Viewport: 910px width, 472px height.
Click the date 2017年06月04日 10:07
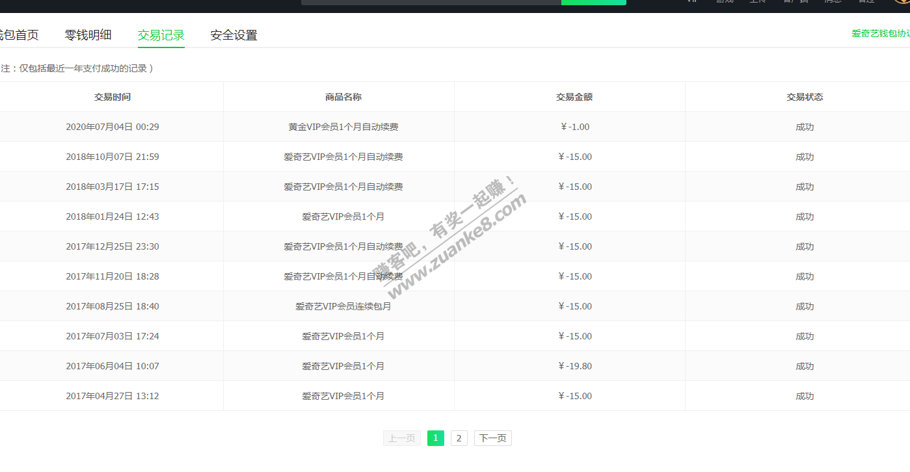coord(113,366)
